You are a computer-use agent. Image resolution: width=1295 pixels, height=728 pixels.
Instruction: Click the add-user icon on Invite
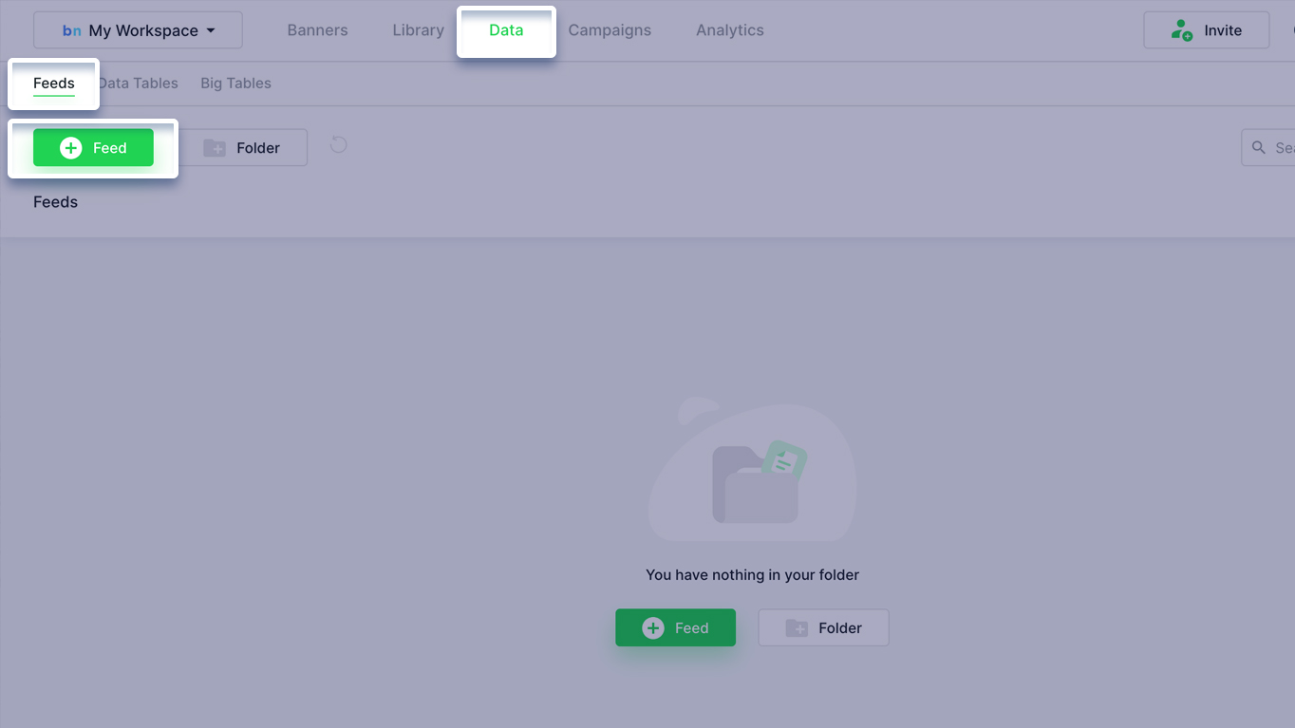point(1181,30)
